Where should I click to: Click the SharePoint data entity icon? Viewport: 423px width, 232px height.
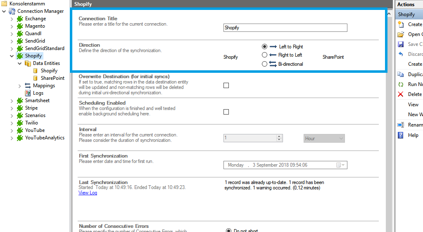[x=36, y=78]
